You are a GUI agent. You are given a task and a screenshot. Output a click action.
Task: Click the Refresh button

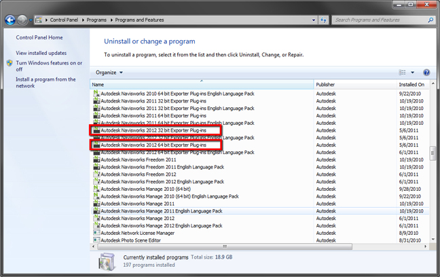(x=323, y=20)
